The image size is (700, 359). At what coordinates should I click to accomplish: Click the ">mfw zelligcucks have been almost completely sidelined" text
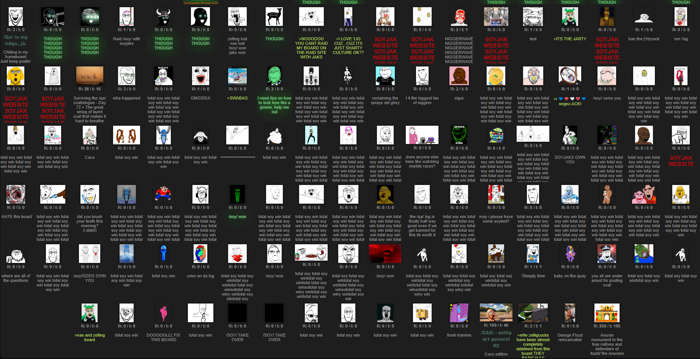click(533, 345)
